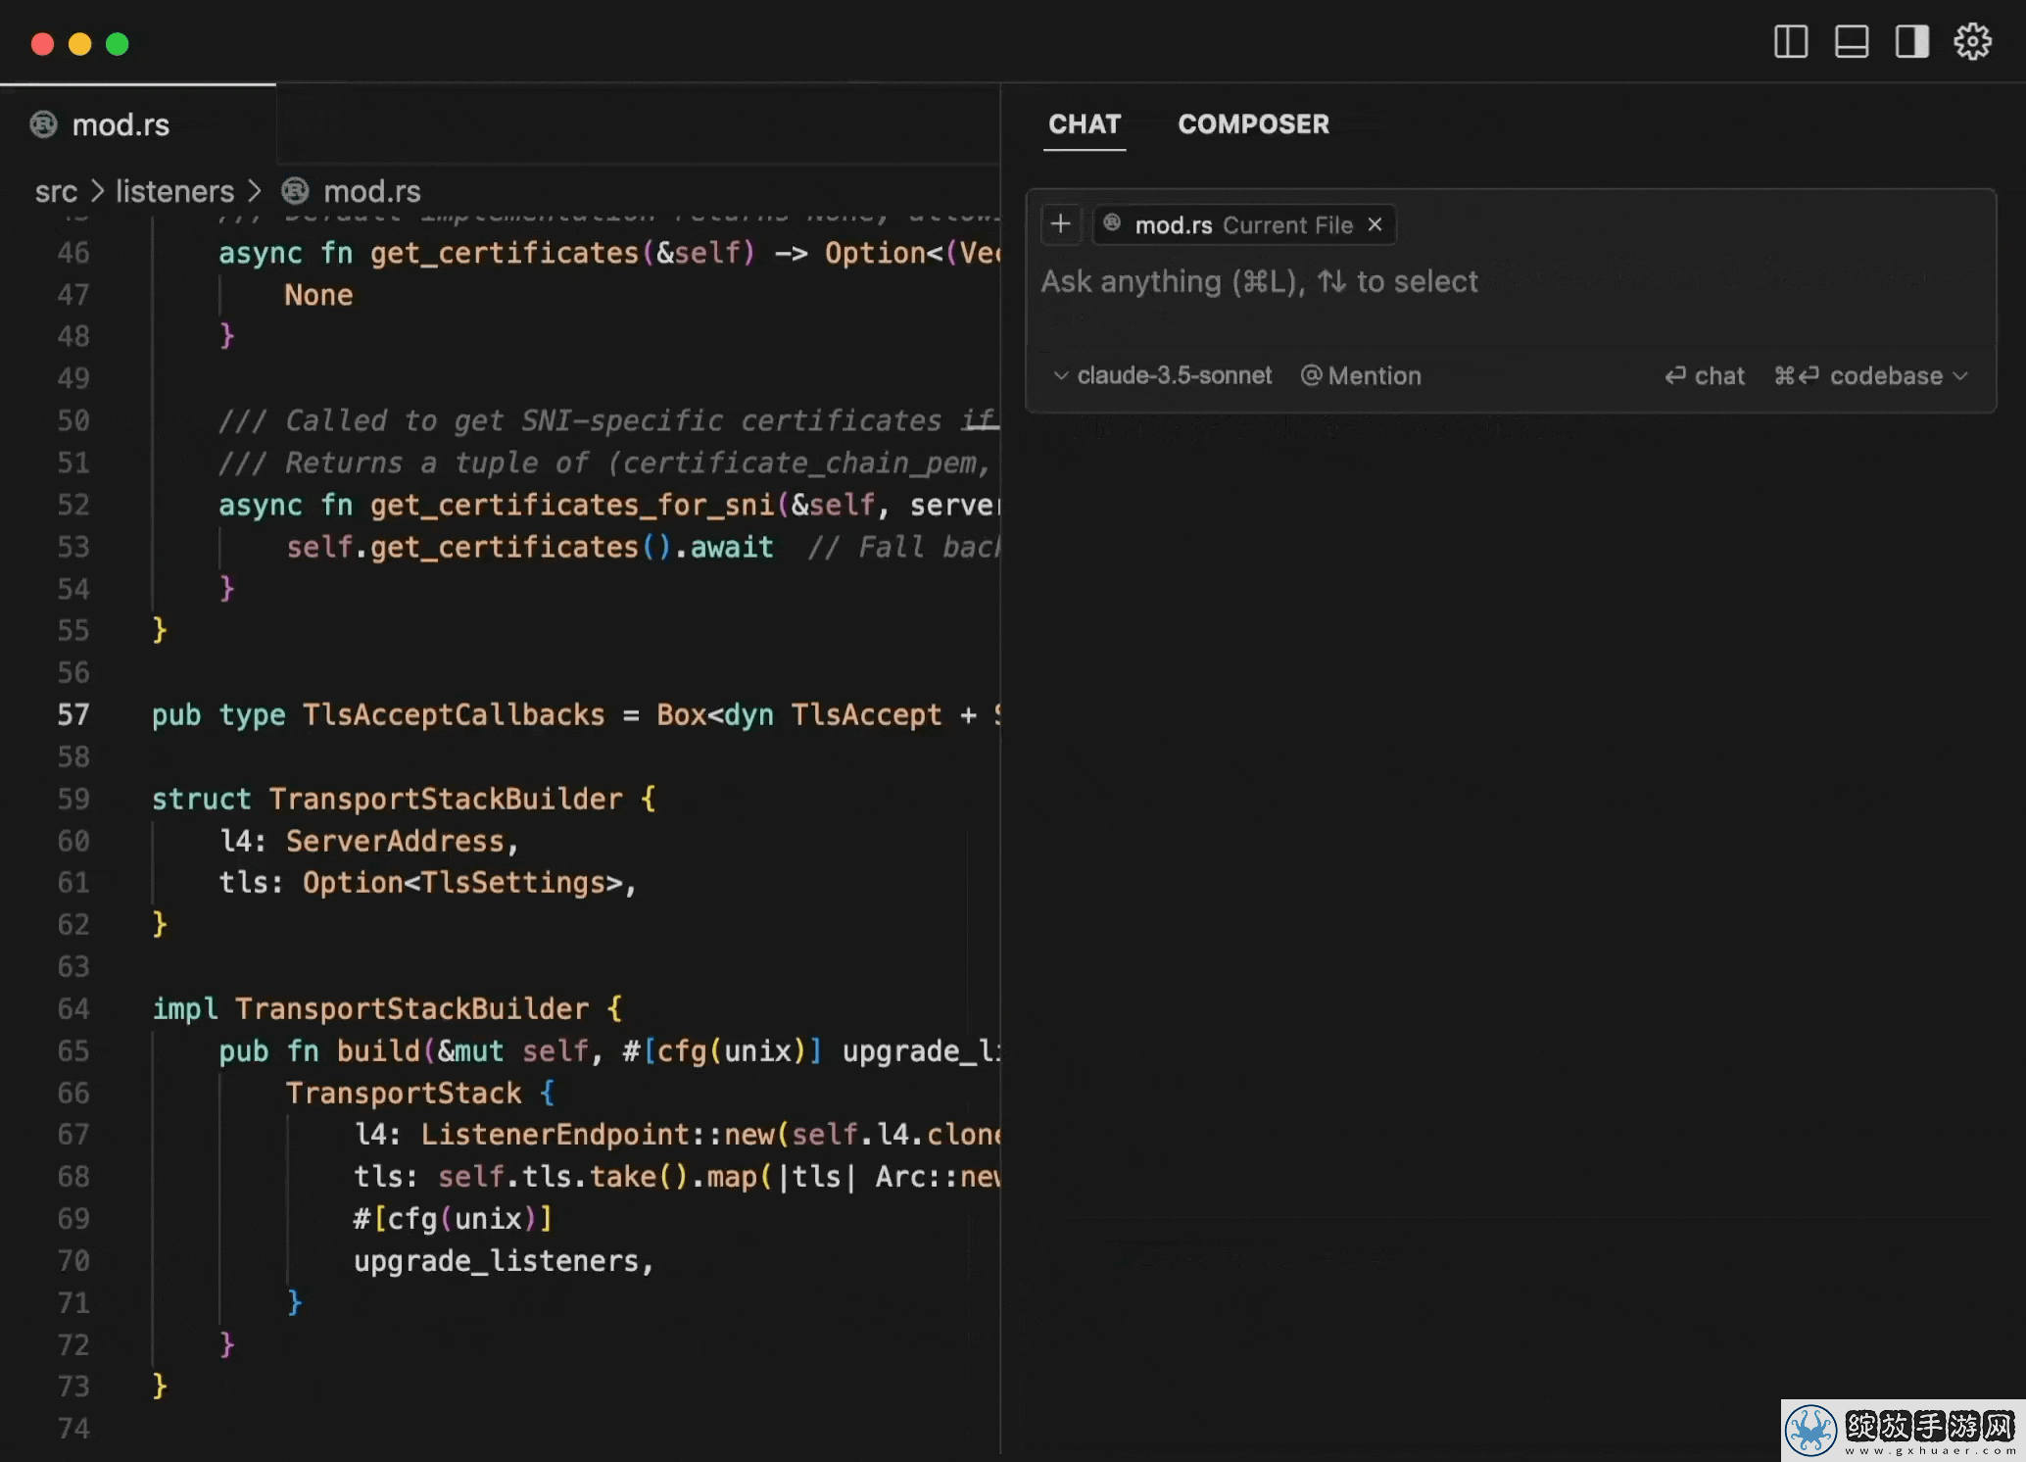Click the #[cfg(unix)] attribute on line 69
Image resolution: width=2026 pixels, height=1462 pixels.
pyautogui.click(x=453, y=1218)
